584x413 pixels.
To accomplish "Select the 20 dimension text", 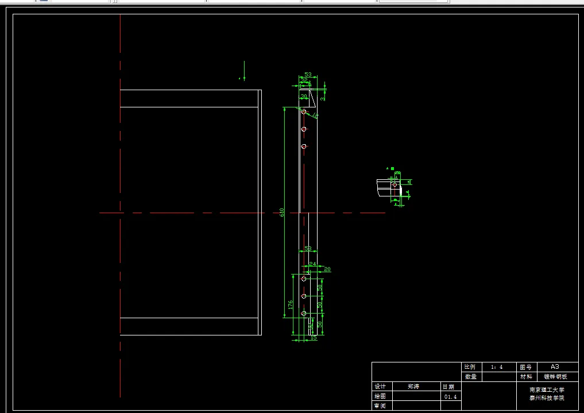I will tap(327, 269).
